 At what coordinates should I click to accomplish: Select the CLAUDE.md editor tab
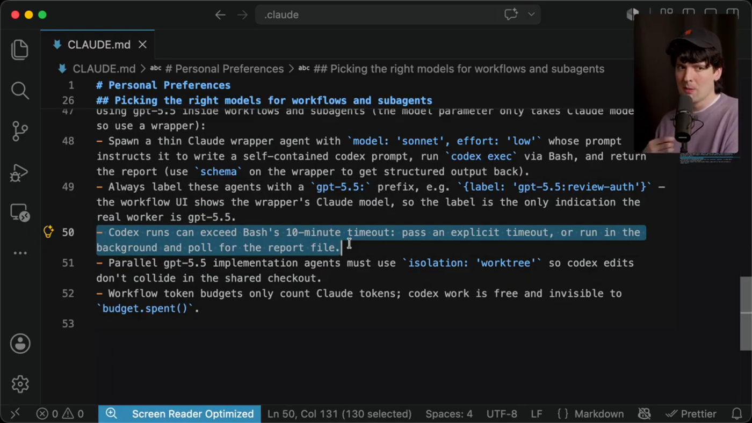tap(98, 45)
